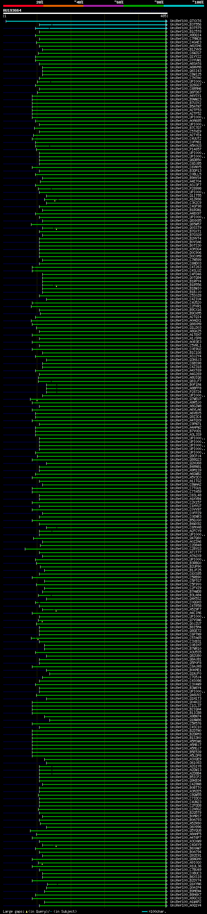Click the UniRef100_Q6S143 label

coord(186,71)
